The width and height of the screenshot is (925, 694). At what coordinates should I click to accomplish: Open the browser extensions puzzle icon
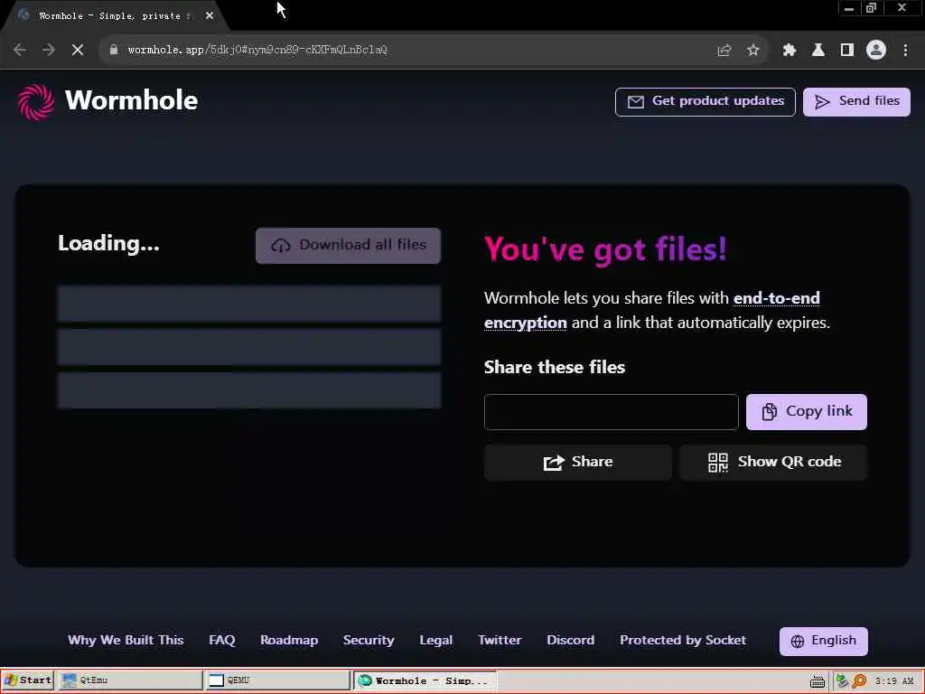(x=790, y=51)
